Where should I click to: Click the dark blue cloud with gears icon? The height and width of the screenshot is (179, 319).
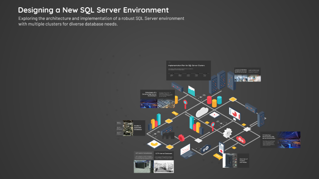coord(206,149)
